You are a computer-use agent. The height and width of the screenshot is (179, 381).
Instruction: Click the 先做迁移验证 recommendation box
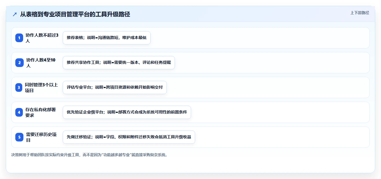coord(129,137)
